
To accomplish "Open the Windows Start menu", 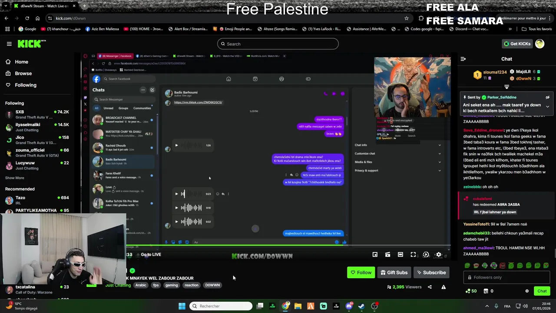I will (182, 306).
